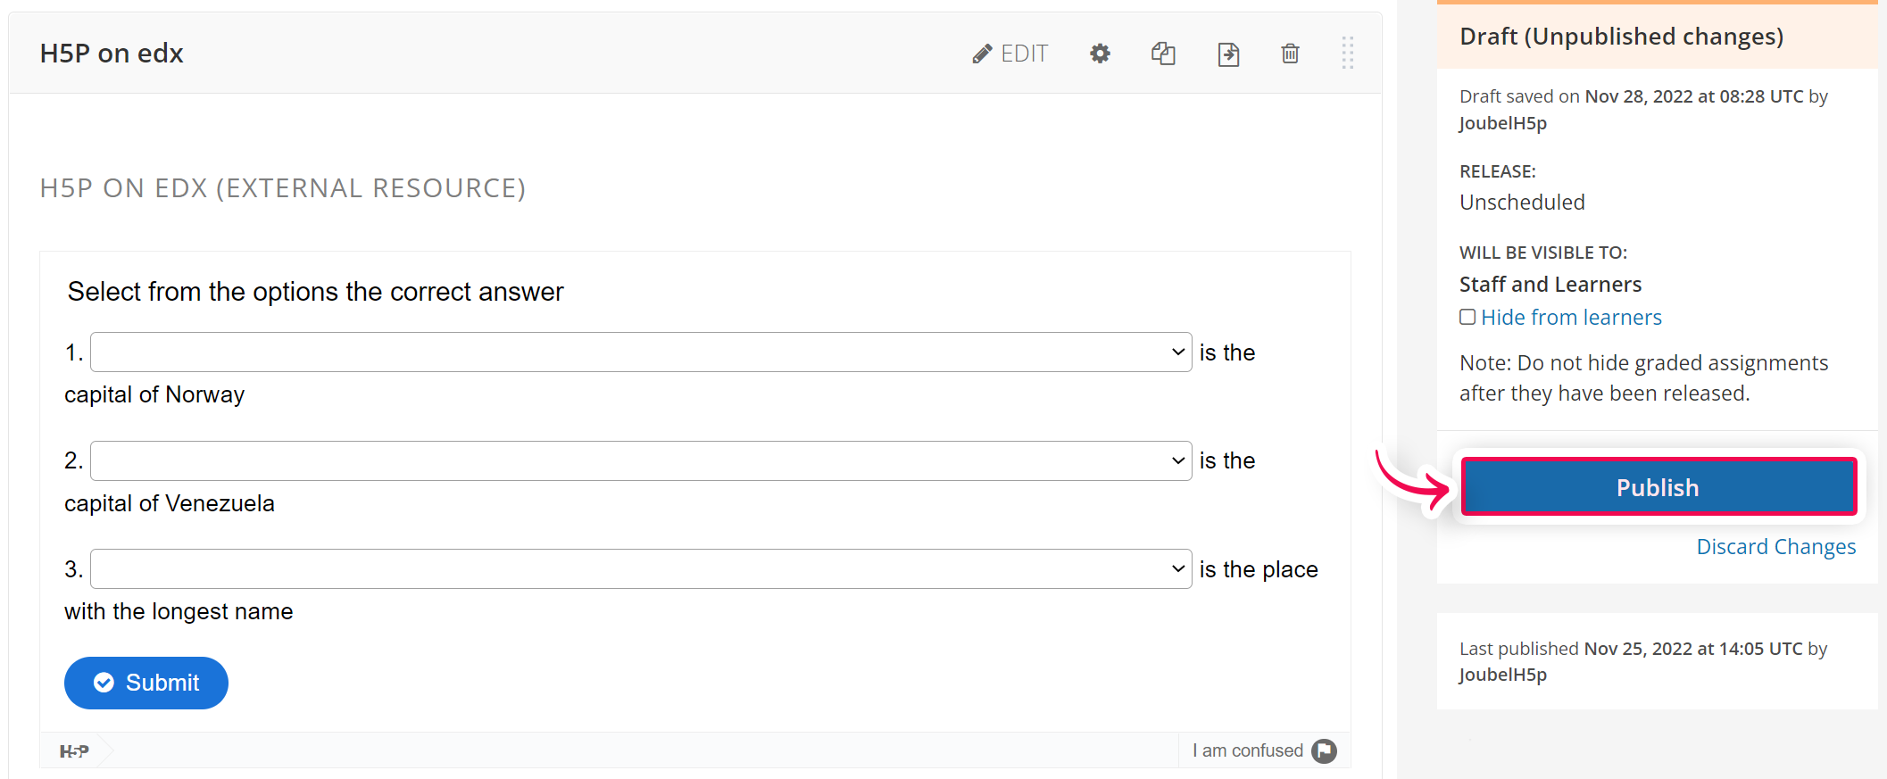Open the component settings gear
The width and height of the screenshot is (1887, 779).
[x=1100, y=54]
